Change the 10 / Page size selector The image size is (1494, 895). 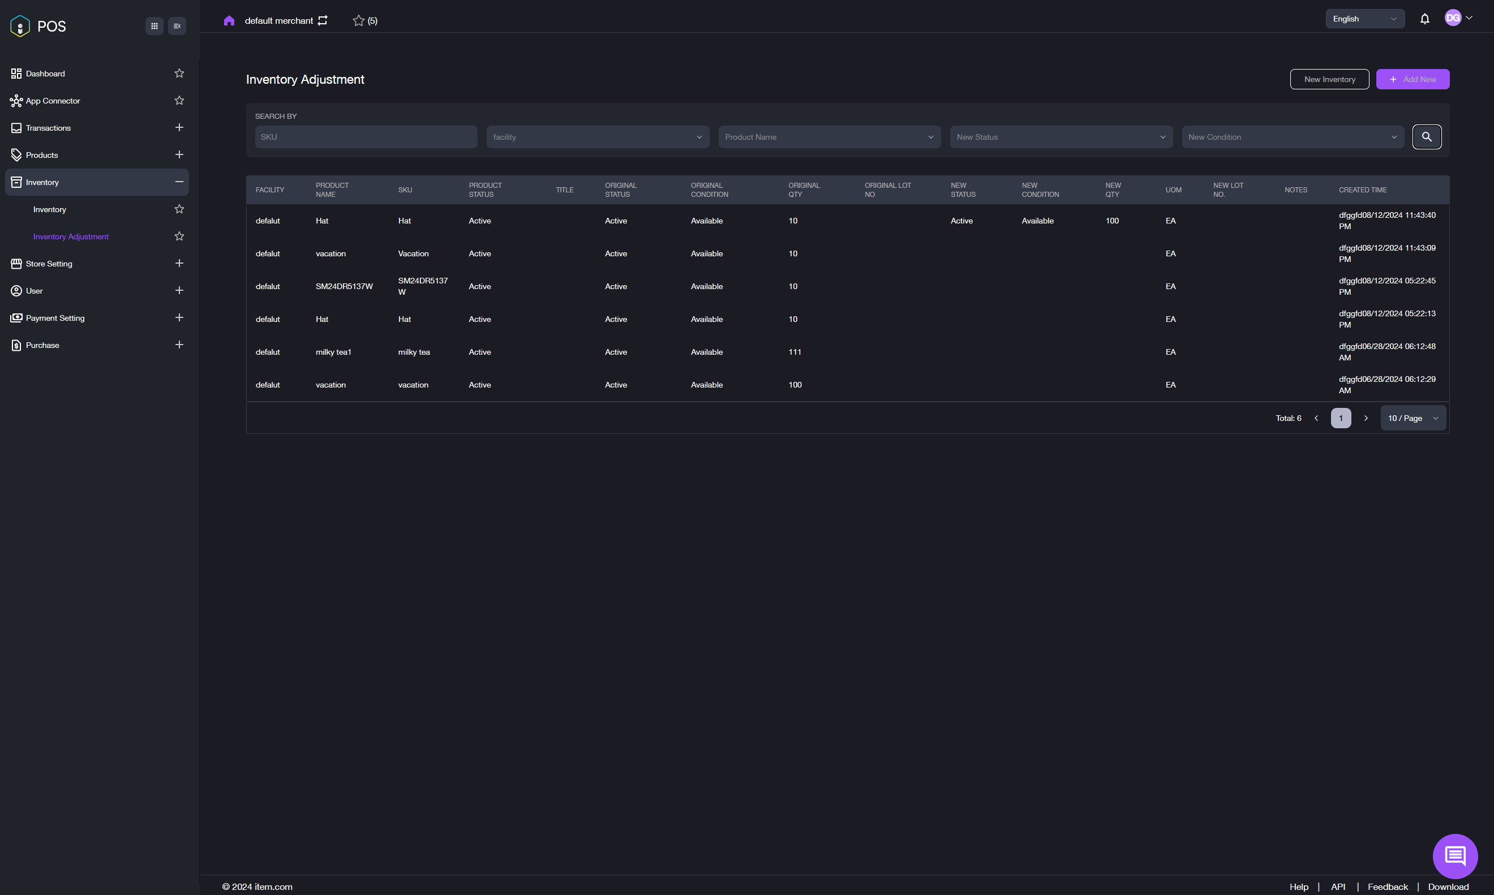click(x=1413, y=418)
